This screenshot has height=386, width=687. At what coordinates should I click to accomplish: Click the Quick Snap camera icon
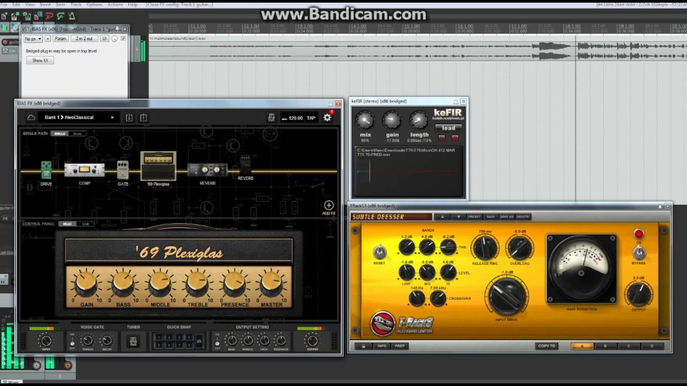click(x=199, y=341)
